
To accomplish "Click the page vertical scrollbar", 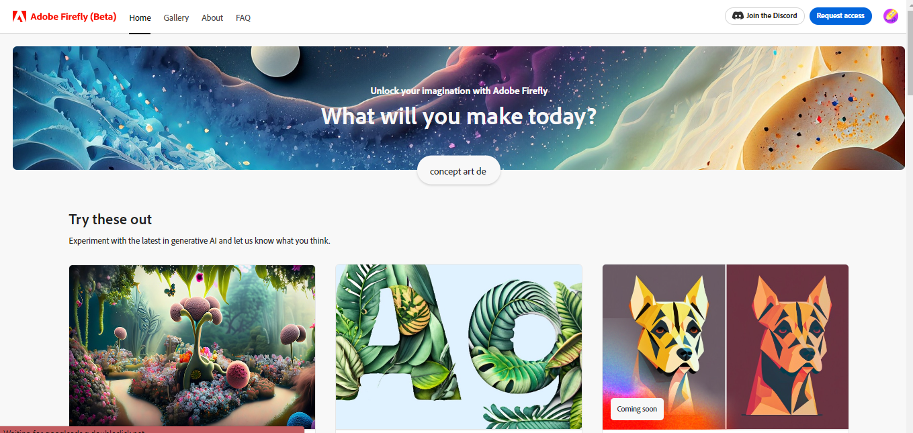I will coord(910,216).
